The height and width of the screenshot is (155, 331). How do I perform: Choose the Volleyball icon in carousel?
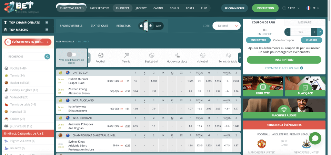coord(203,55)
